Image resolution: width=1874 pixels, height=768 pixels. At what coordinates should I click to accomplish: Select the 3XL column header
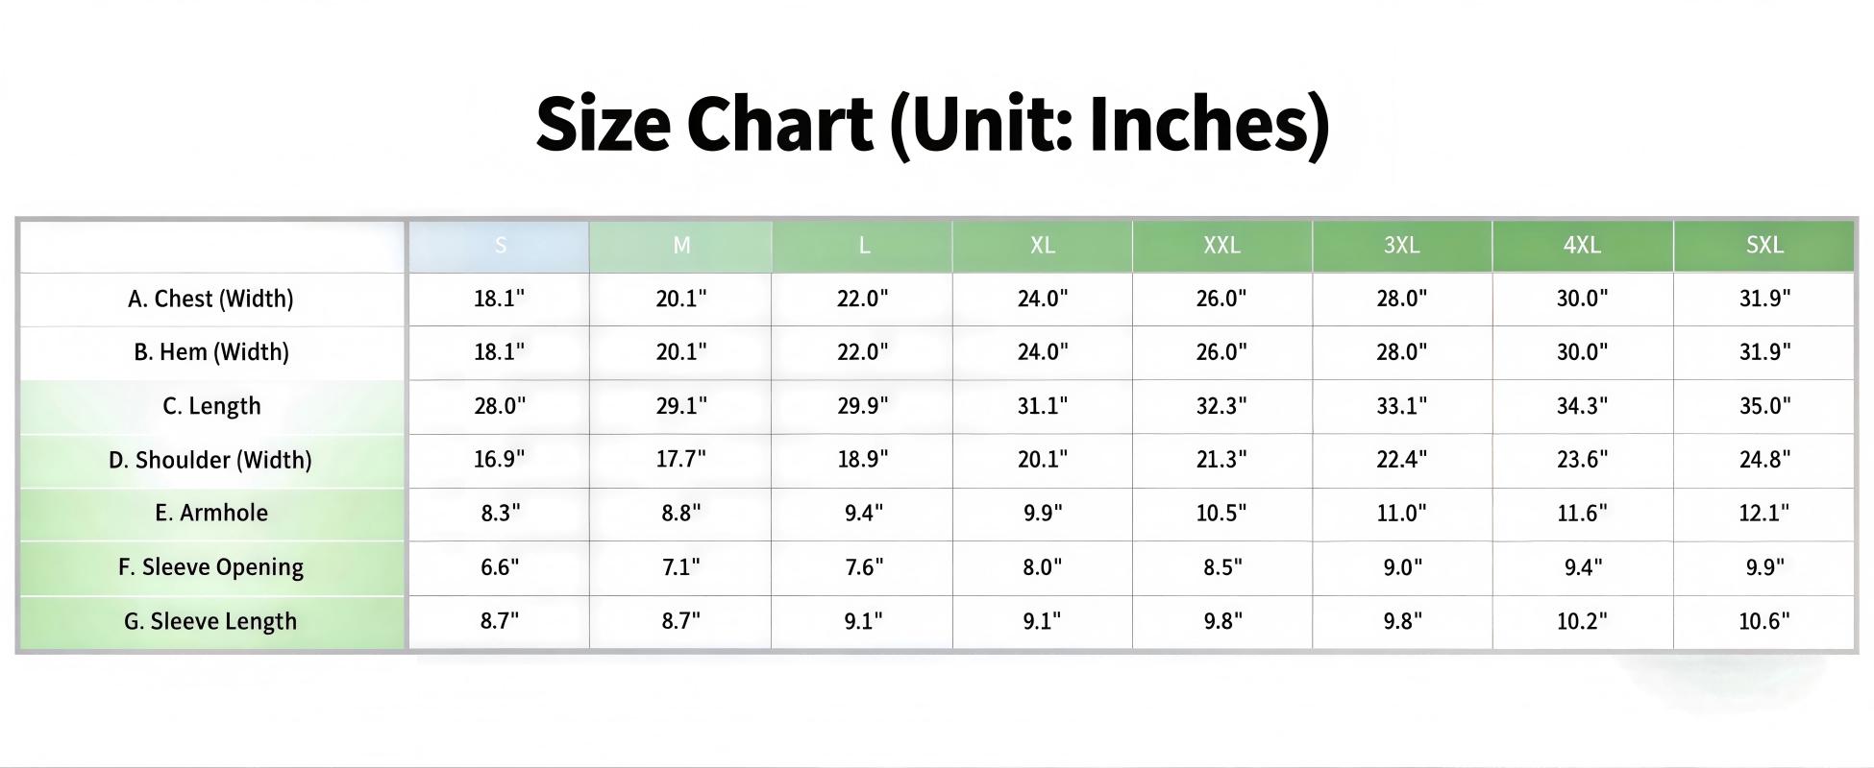click(1401, 246)
